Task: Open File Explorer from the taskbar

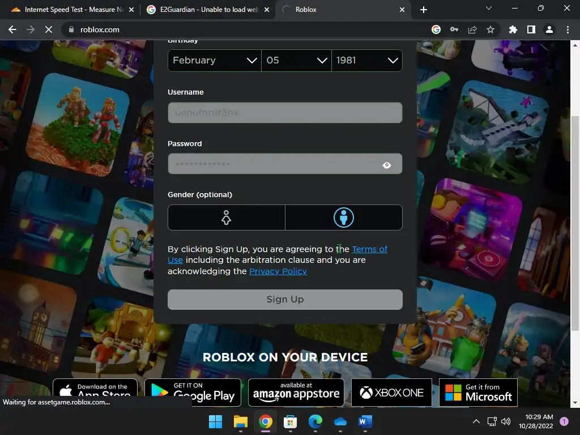Action: click(240, 421)
